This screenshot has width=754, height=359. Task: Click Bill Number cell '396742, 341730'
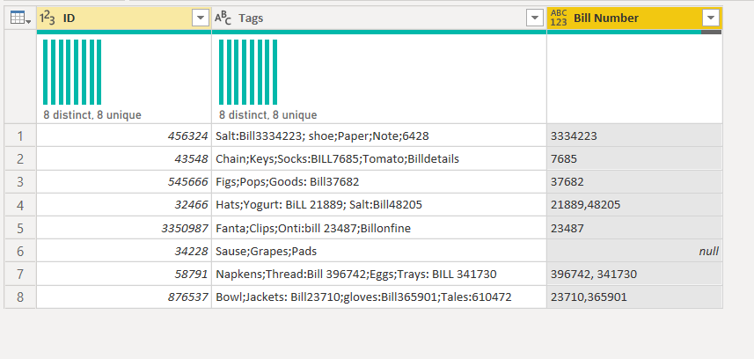point(634,275)
